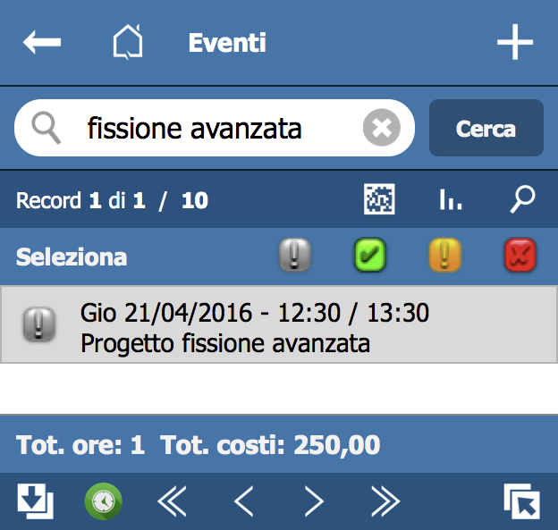Click the multi-select cursor window icon
The height and width of the screenshot is (530, 558).
[522, 501]
